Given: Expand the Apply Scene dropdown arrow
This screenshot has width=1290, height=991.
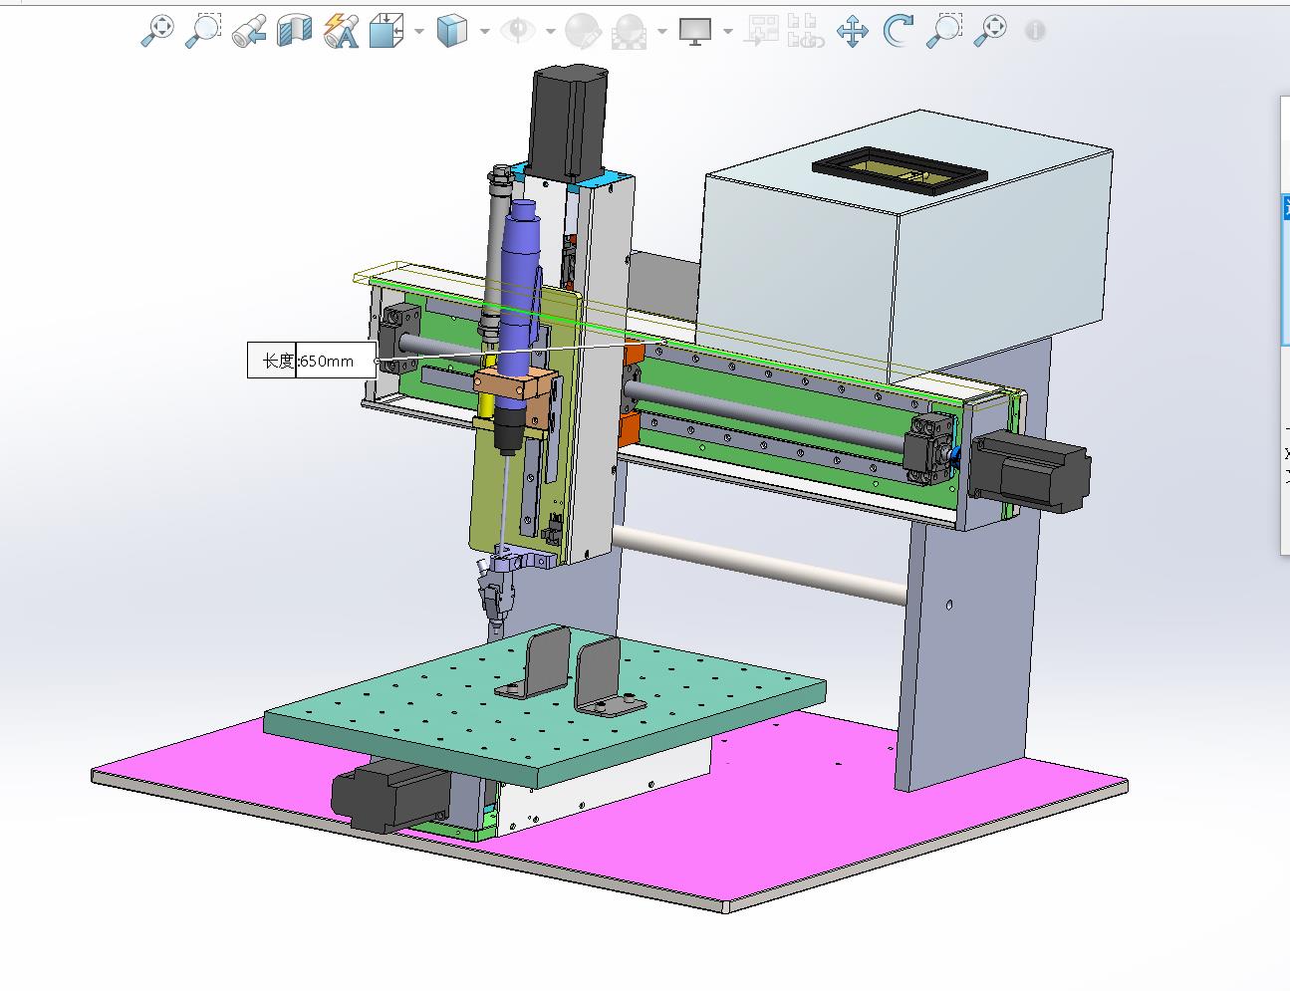Looking at the screenshot, I should click(662, 32).
